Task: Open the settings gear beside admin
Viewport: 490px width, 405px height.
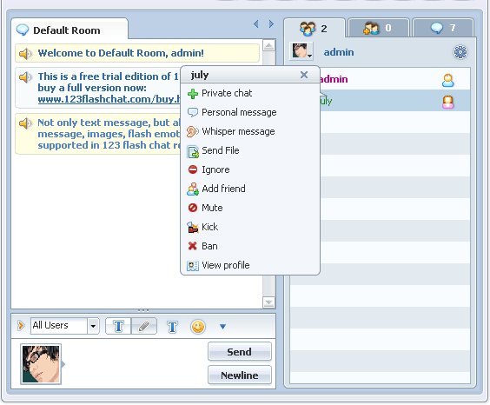Action: (460, 52)
